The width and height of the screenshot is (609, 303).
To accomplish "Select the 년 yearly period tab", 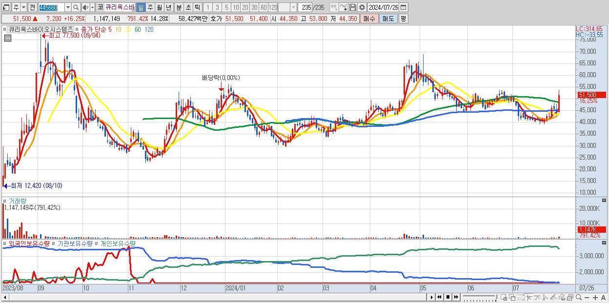I will [168, 7].
